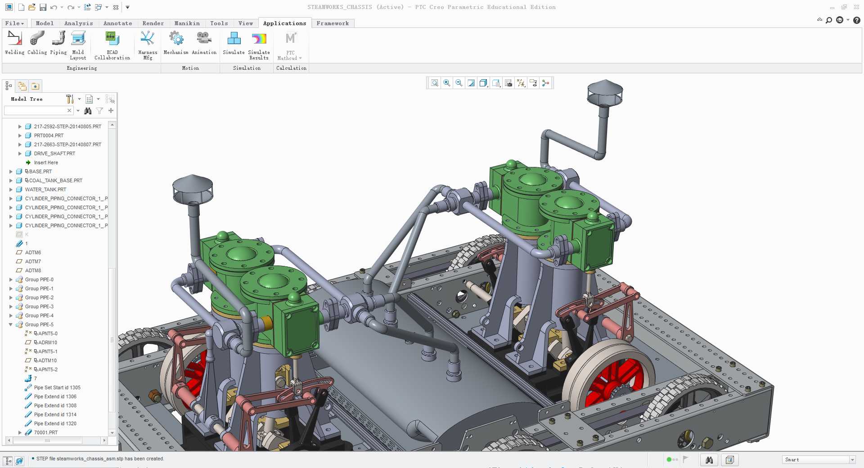The width and height of the screenshot is (864, 468).
Task: Click the Zoom In magnifier icon
Action: point(447,83)
